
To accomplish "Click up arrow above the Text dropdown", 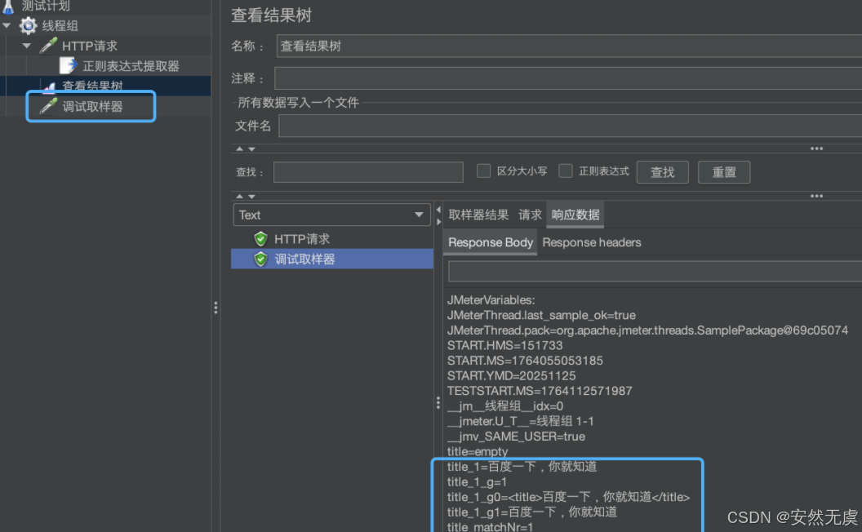I will (239, 196).
